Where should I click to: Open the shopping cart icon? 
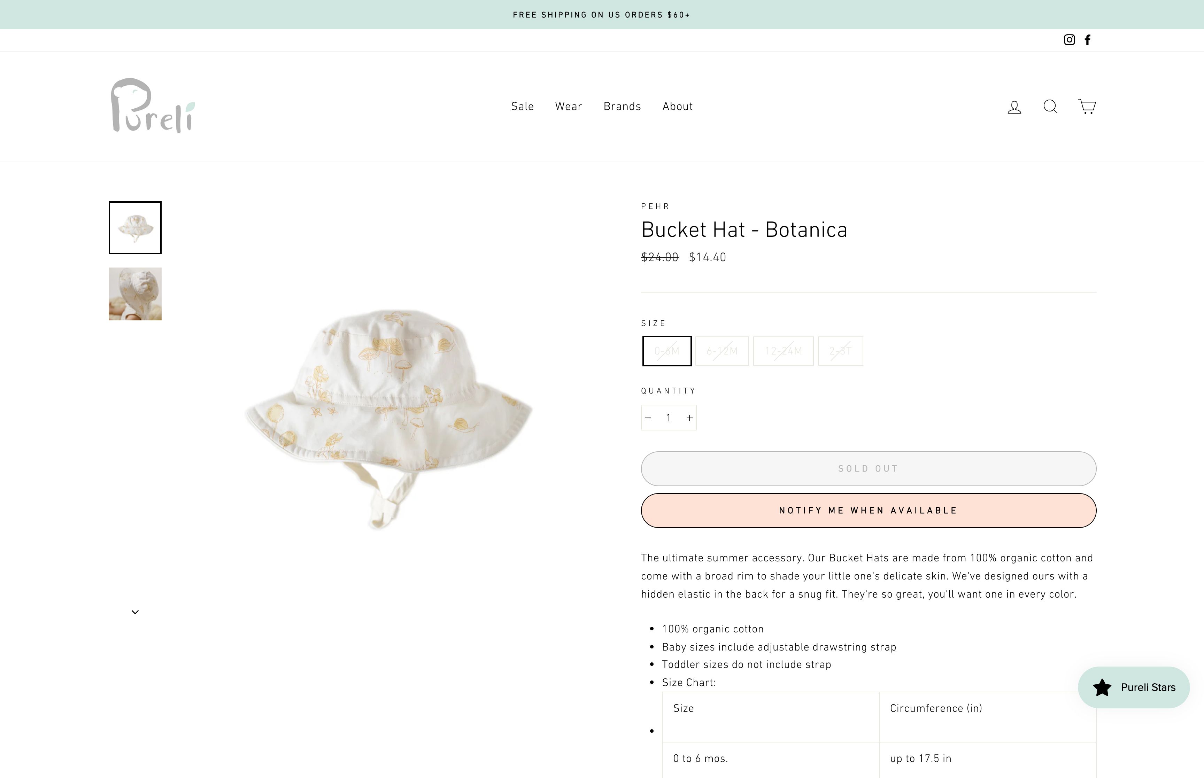(1087, 107)
